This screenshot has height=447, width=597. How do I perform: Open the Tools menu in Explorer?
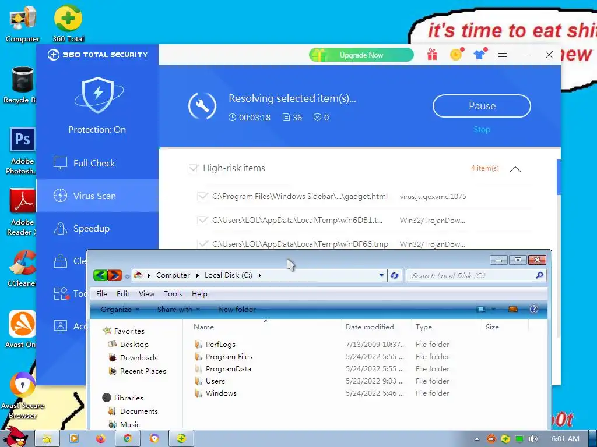pyautogui.click(x=173, y=293)
